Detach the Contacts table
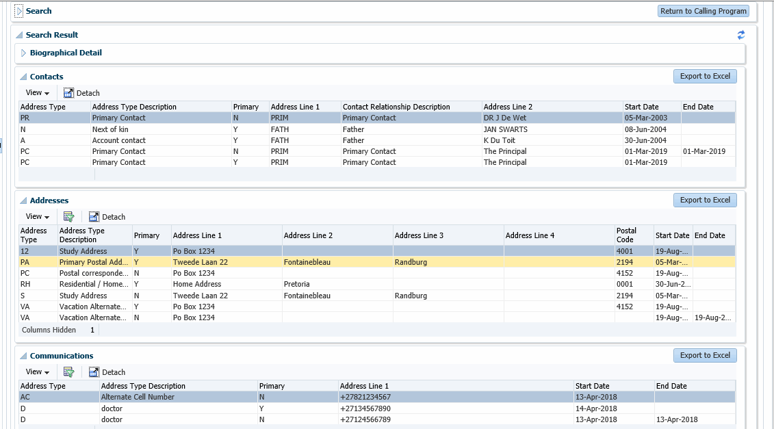 tap(81, 92)
